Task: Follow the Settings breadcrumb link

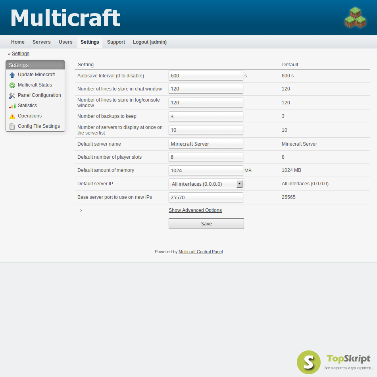Action: click(21, 54)
